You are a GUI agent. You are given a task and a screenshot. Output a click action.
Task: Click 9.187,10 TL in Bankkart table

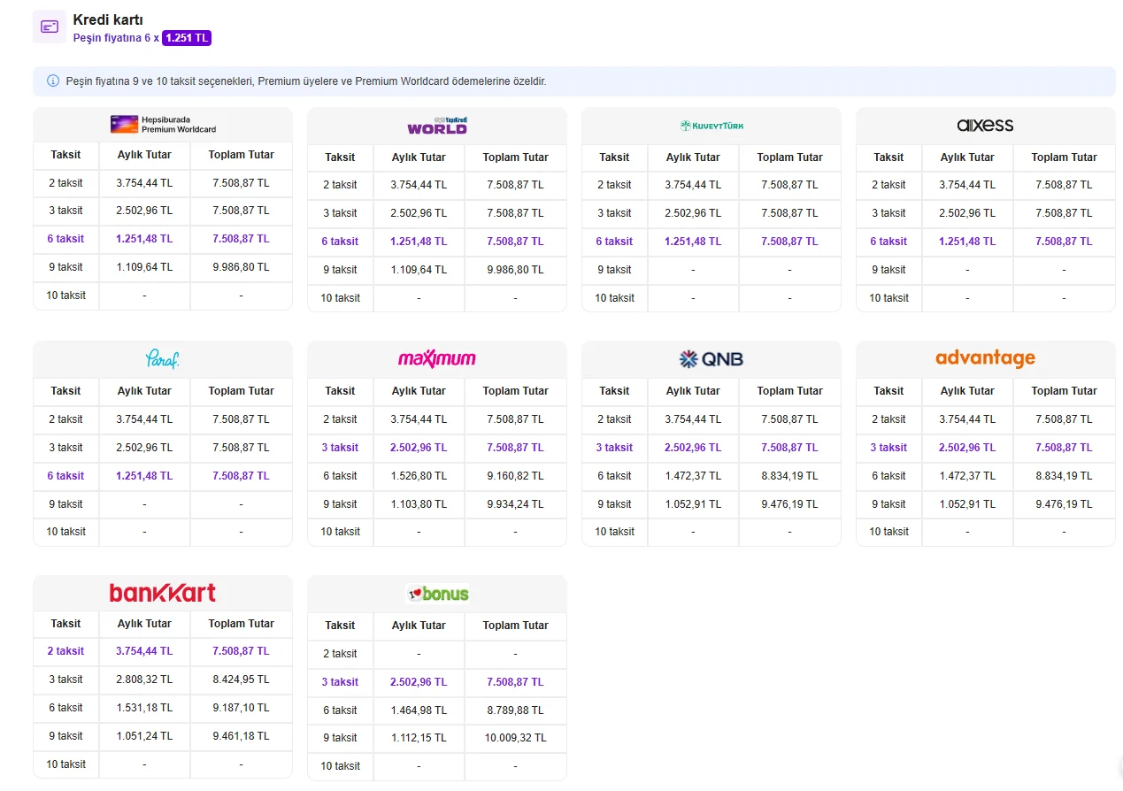(241, 708)
